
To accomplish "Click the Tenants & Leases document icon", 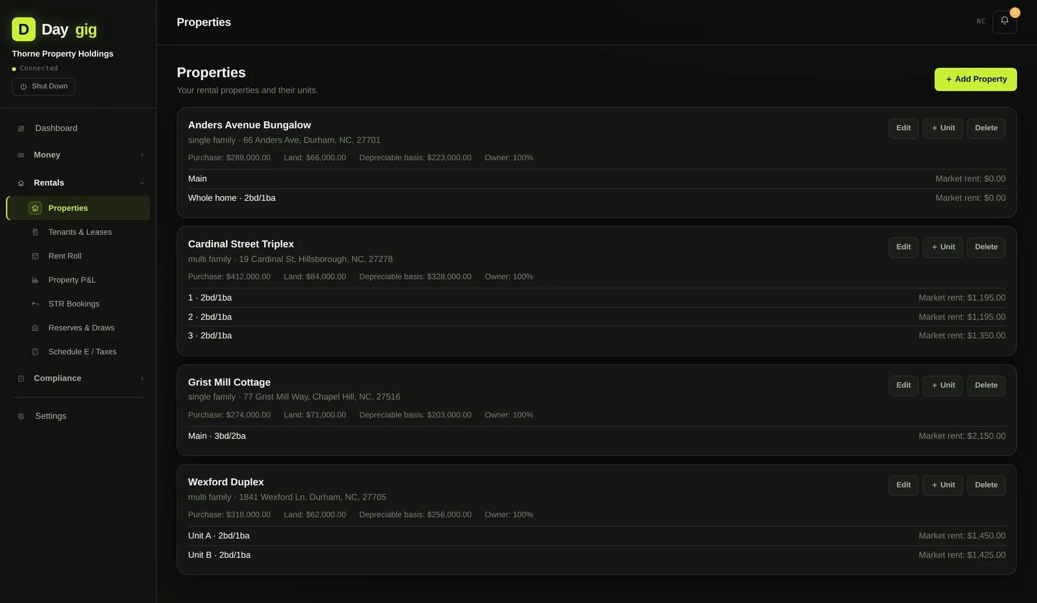I will (35, 232).
